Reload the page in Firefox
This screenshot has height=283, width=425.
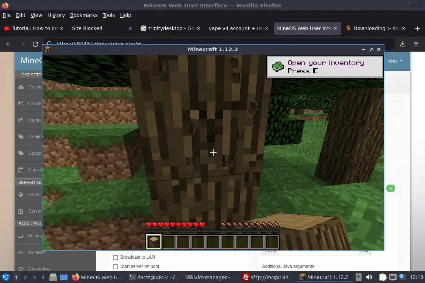pyautogui.click(x=35, y=44)
